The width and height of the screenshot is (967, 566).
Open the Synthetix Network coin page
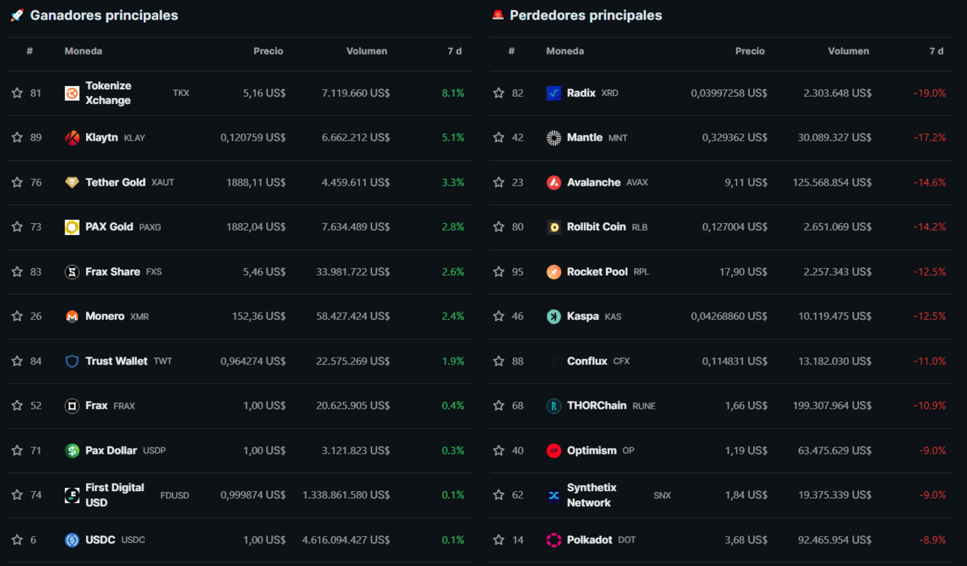click(592, 495)
